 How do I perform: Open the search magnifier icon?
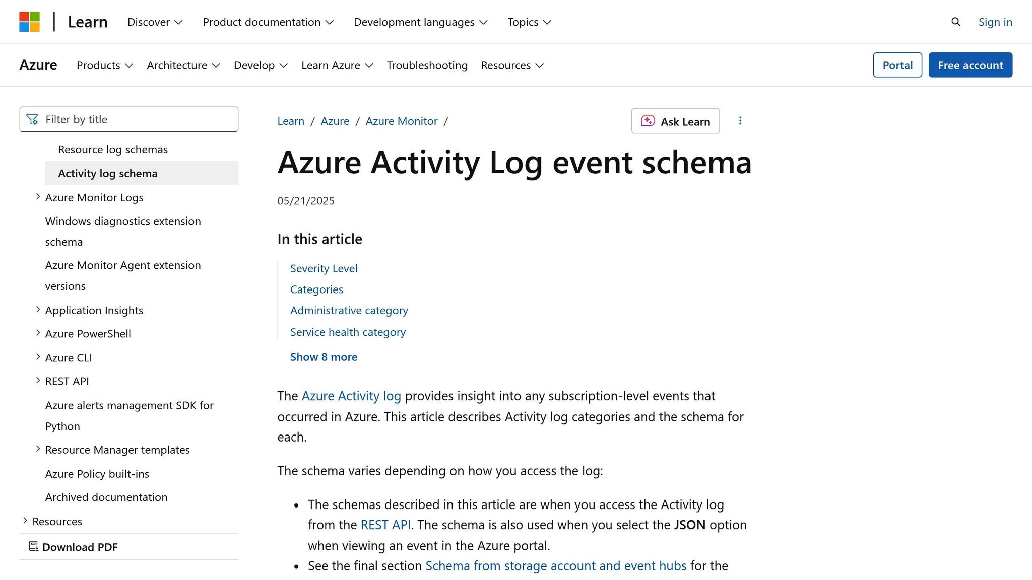click(955, 22)
